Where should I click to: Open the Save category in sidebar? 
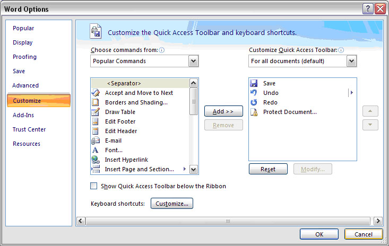[19, 71]
